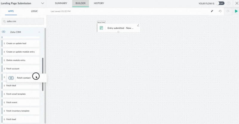The width and height of the screenshot is (239, 124).
Task: Select Fetch deal action
Action: [x=21, y=85]
